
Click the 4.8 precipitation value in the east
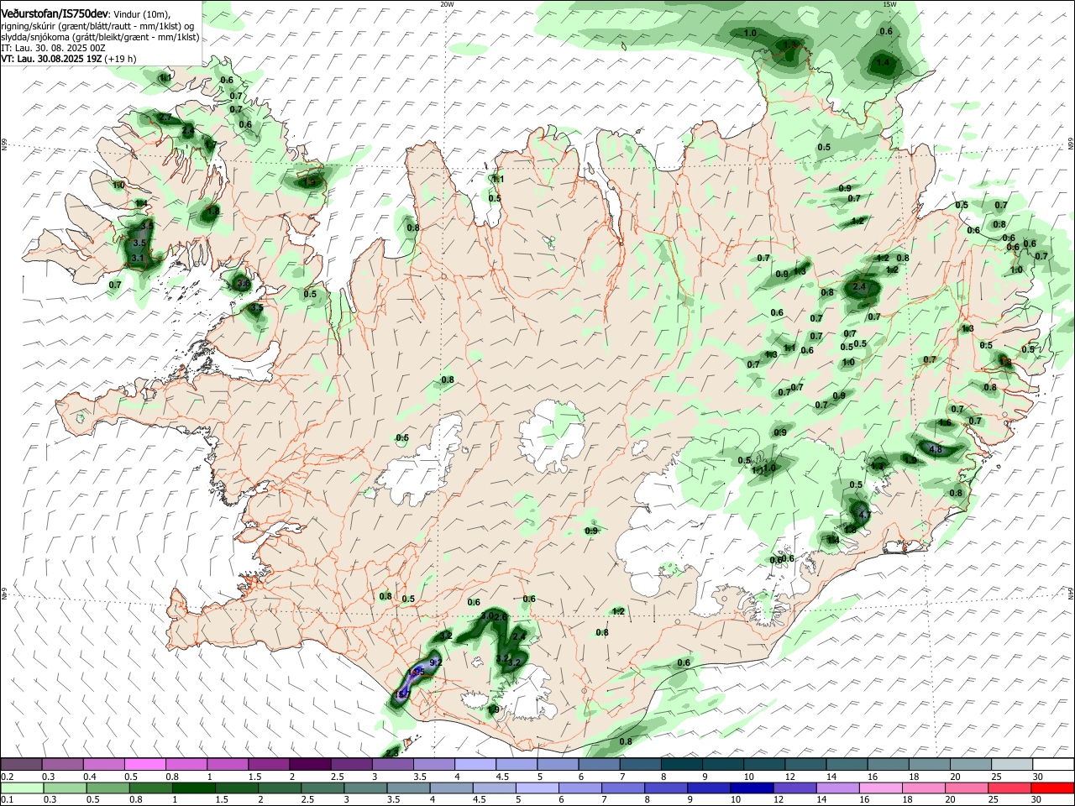[x=937, y=449]
